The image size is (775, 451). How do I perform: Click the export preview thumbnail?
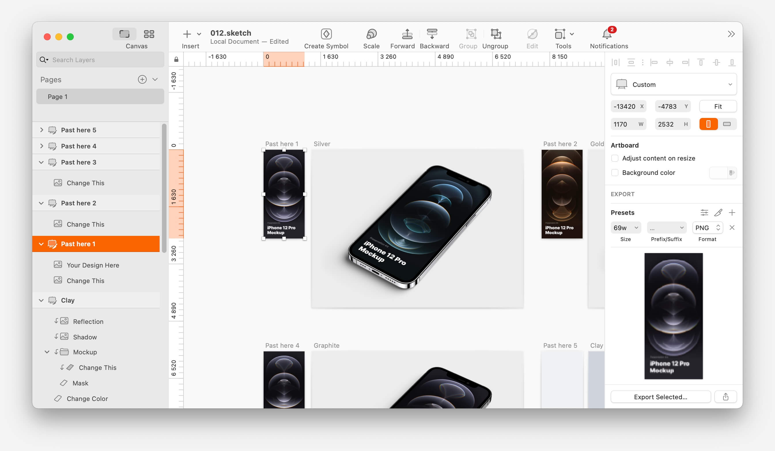click(674, 316)
